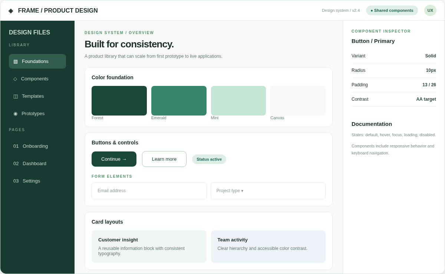This screenshot has width=445, height=274.
Task: Click the Color foundation heading
Action: pos(112,77)
